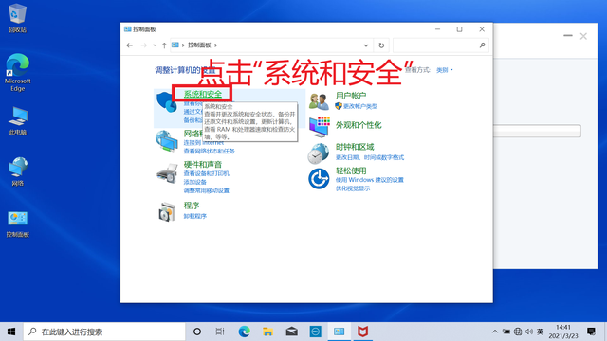
Task: Open the 用户帐户 category link
Action: click(351, 96)
